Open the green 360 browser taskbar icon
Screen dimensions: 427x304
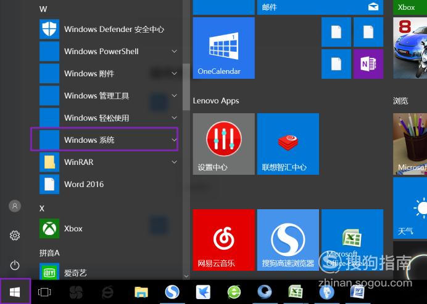point(234,292)
